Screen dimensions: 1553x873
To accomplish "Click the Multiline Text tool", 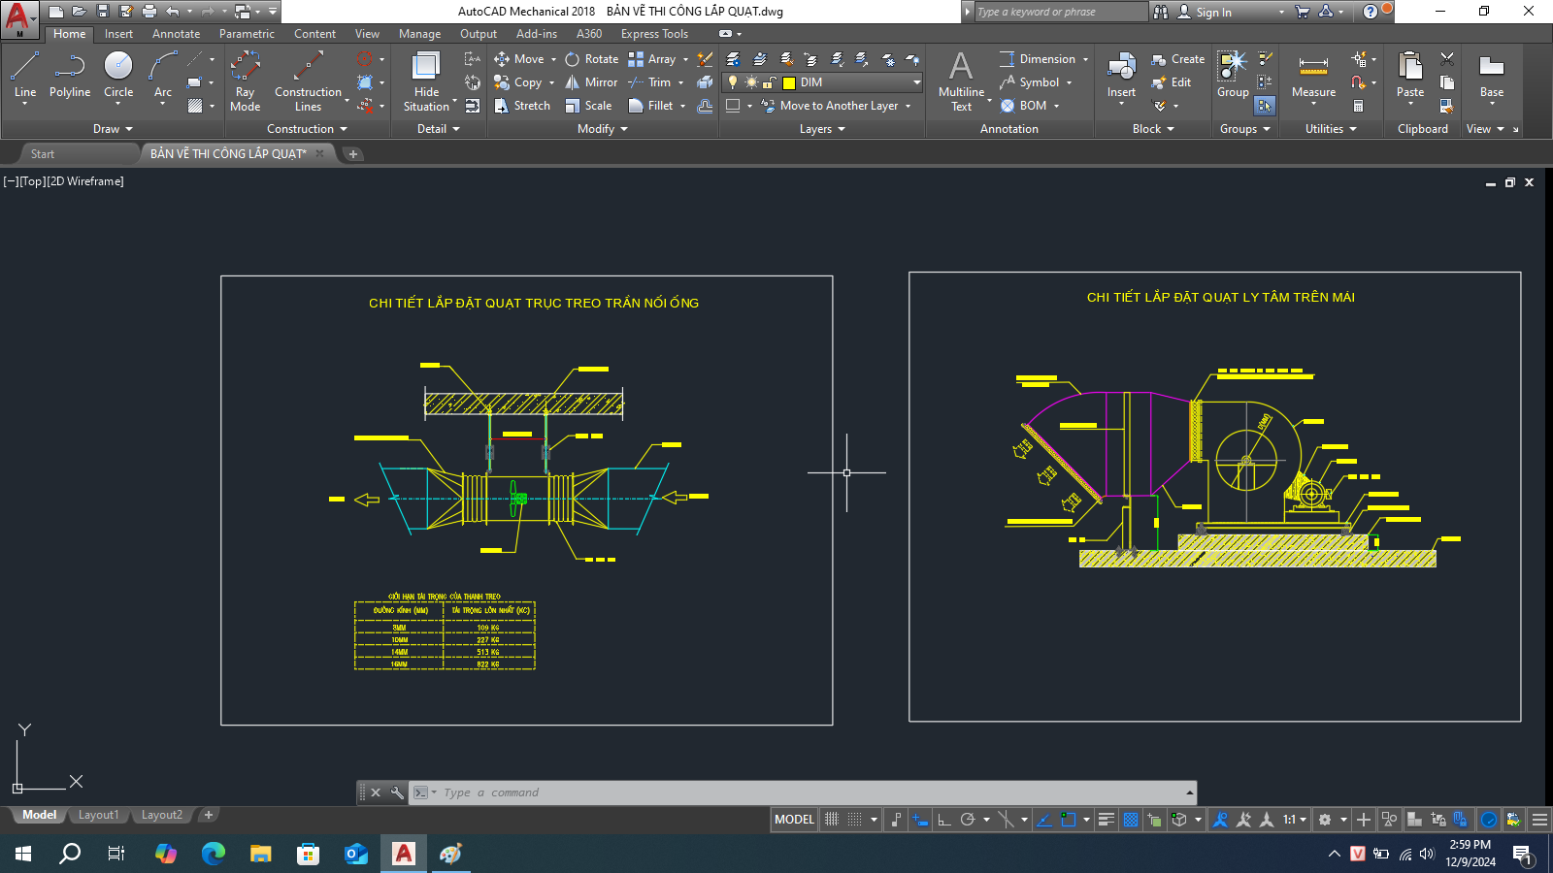I will click(961, 81).
